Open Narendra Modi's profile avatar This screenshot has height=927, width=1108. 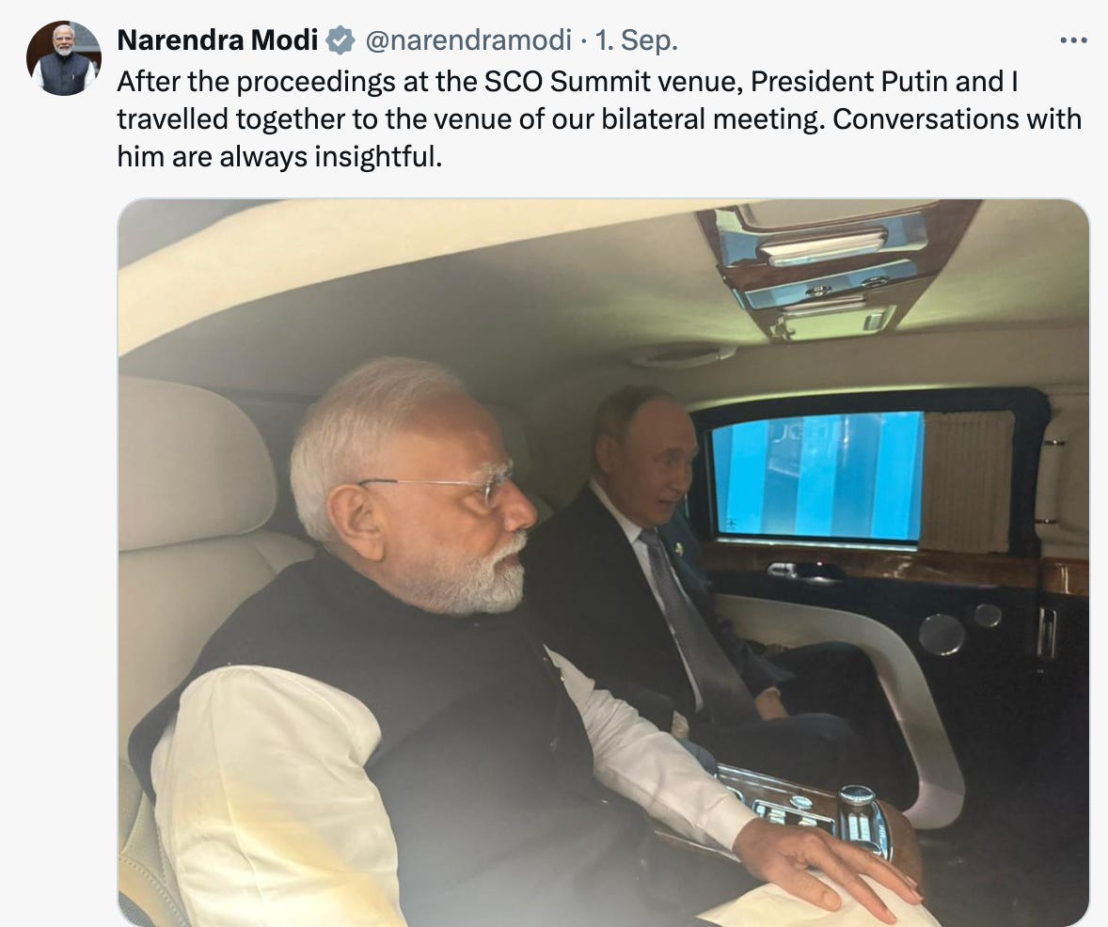tap(64, 58)
